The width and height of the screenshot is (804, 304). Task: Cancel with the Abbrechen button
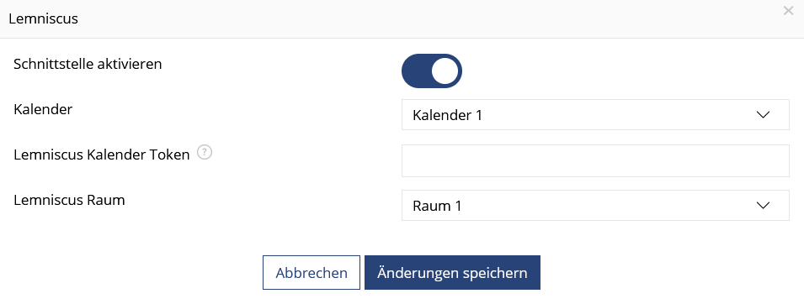click(x=311, y=273)
